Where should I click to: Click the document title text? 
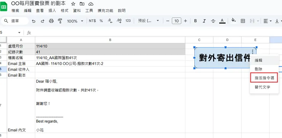point(38,3)
